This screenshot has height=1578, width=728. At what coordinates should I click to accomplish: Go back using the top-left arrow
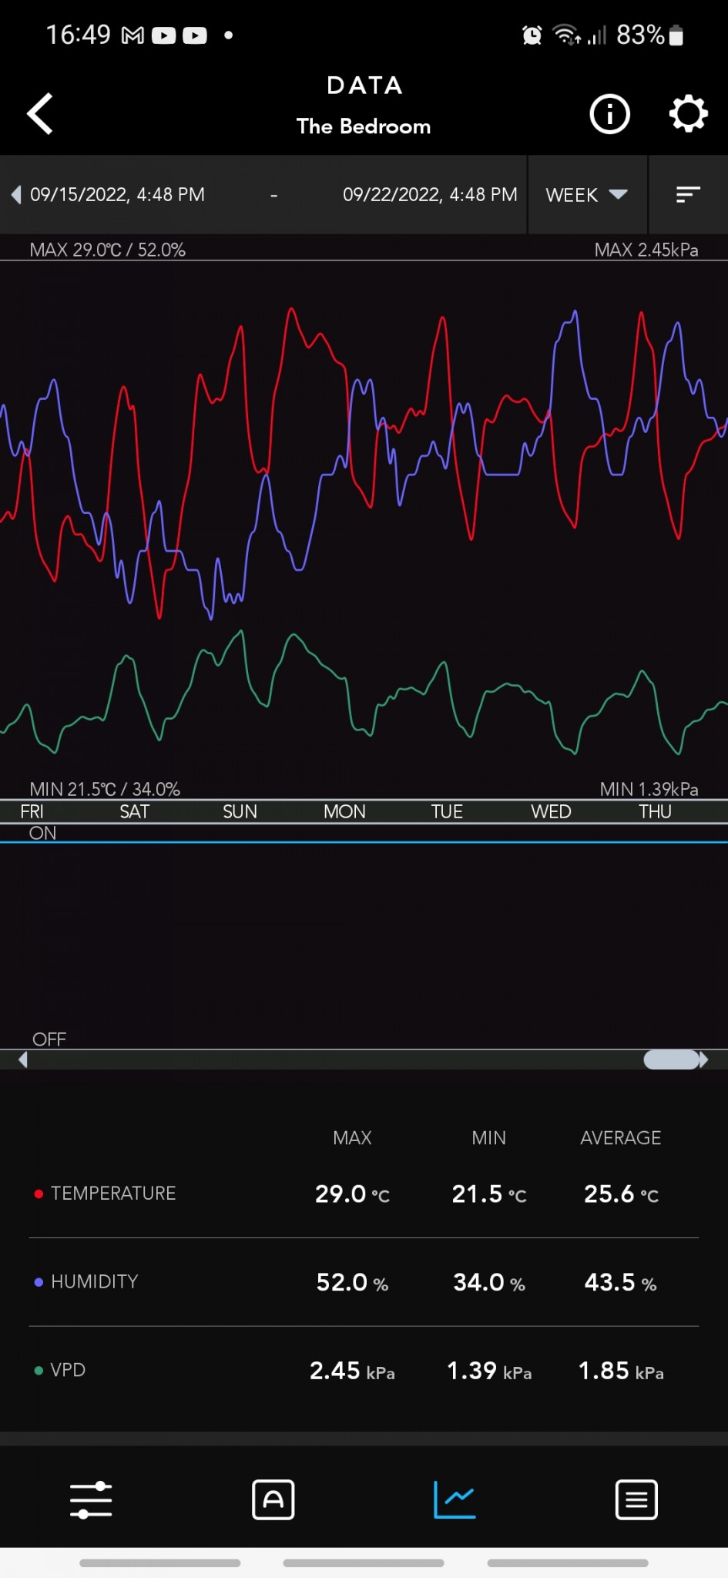(x=40, y=114)
